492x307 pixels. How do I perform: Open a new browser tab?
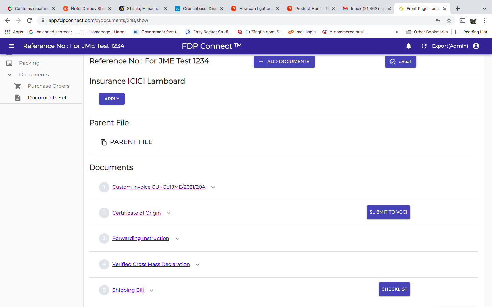pyautogui.click(x=458, y=9)
